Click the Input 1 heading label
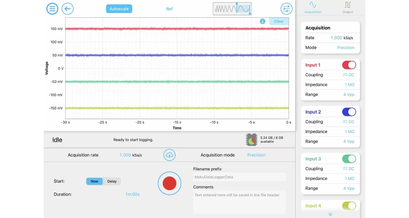 [x=313, y=65]
